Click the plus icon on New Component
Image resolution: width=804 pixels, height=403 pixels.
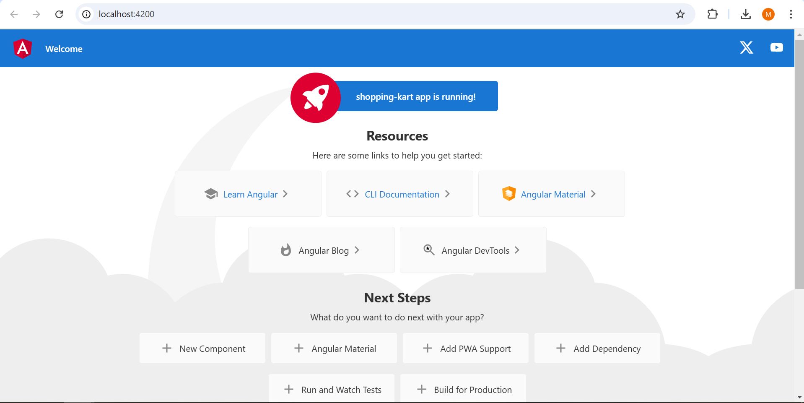click(167, 348)
